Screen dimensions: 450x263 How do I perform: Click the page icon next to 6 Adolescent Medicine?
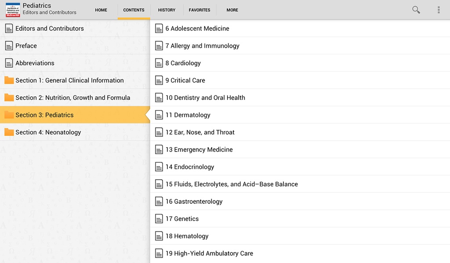pos(159,28)
